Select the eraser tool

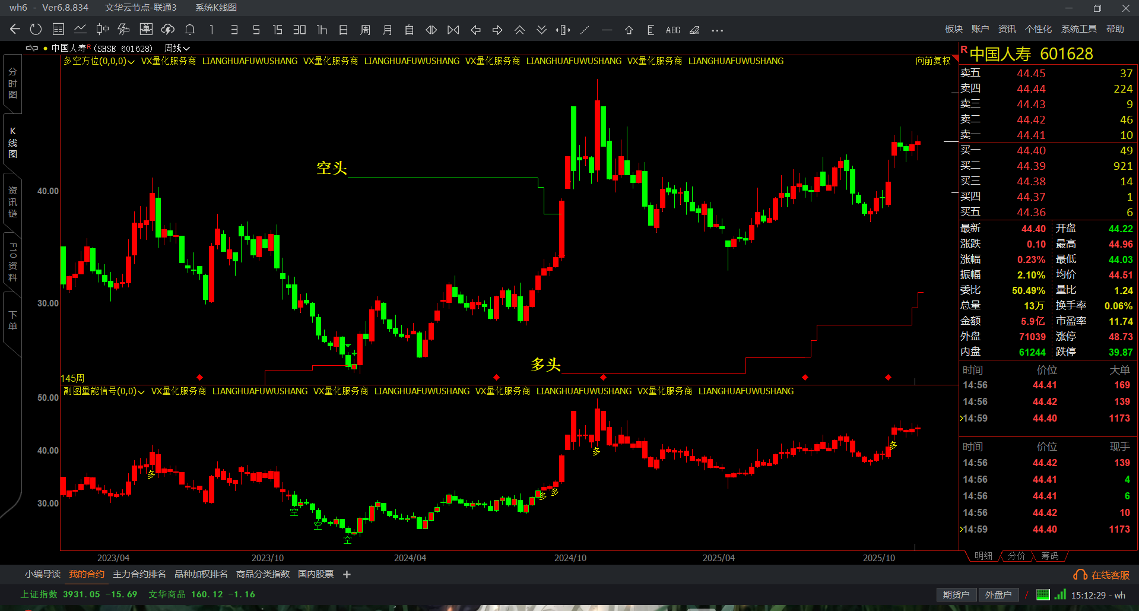pos(694,30)
